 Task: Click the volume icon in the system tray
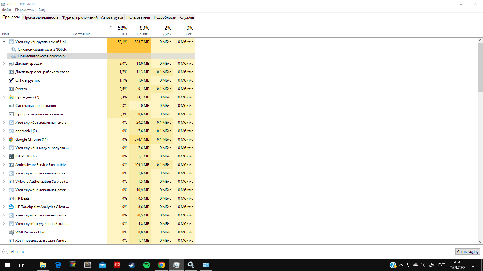(423, 265)
